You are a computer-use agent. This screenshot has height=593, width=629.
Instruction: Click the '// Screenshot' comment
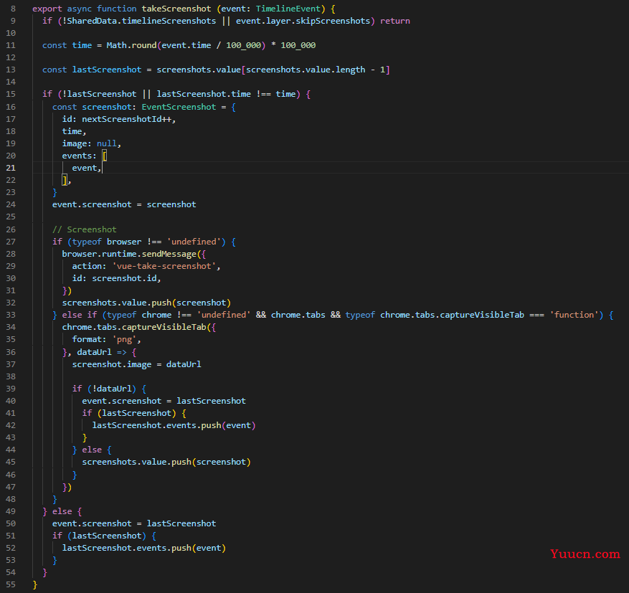[84, 229]
